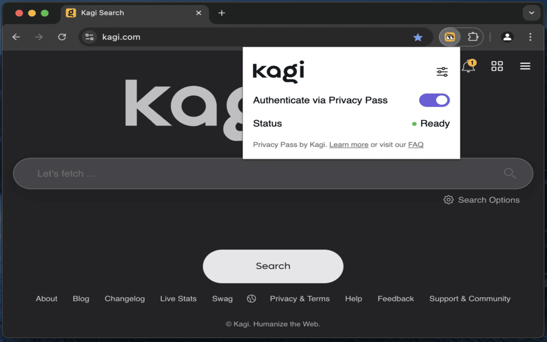Open the browser extensions puzzle icon

(x=473, y=37)
